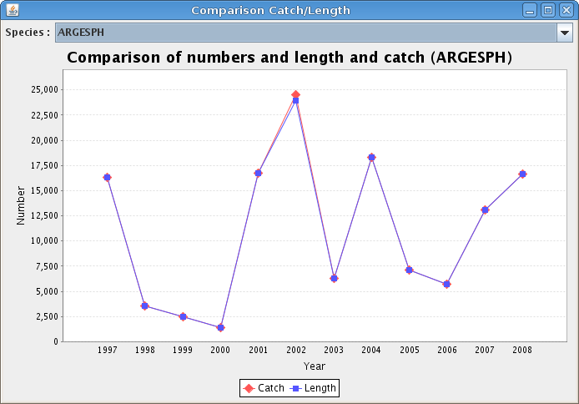Select the 1999 data point

point(183,316)
